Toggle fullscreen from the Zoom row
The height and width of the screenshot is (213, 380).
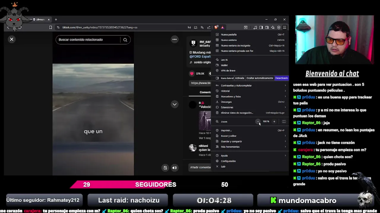(x=284, y=122)
